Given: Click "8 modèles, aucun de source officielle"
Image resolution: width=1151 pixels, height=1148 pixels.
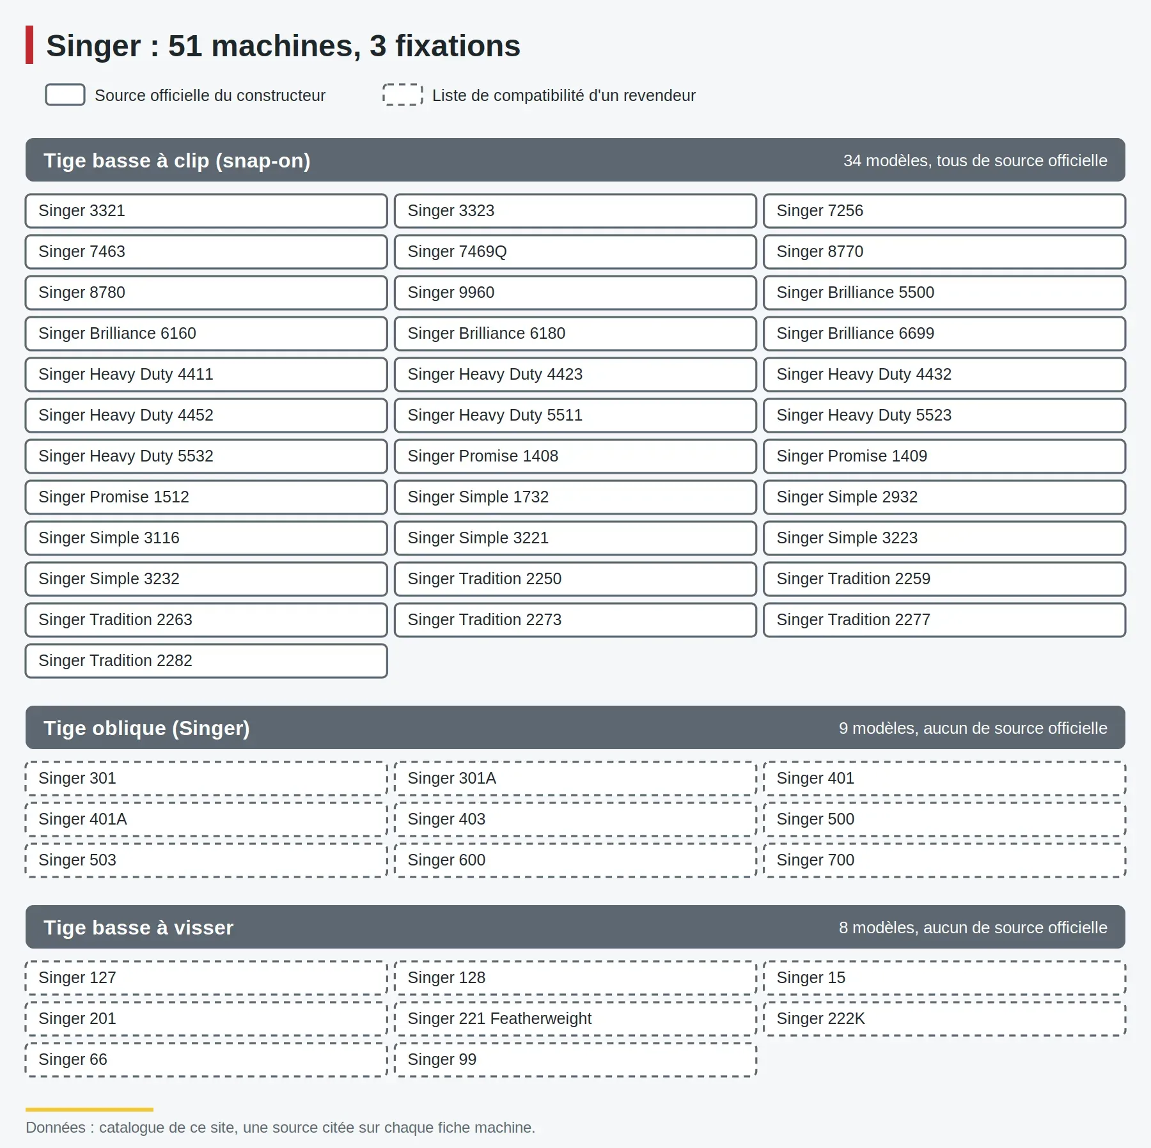Looking at the screenshot, I should click(x=973, y=927).
